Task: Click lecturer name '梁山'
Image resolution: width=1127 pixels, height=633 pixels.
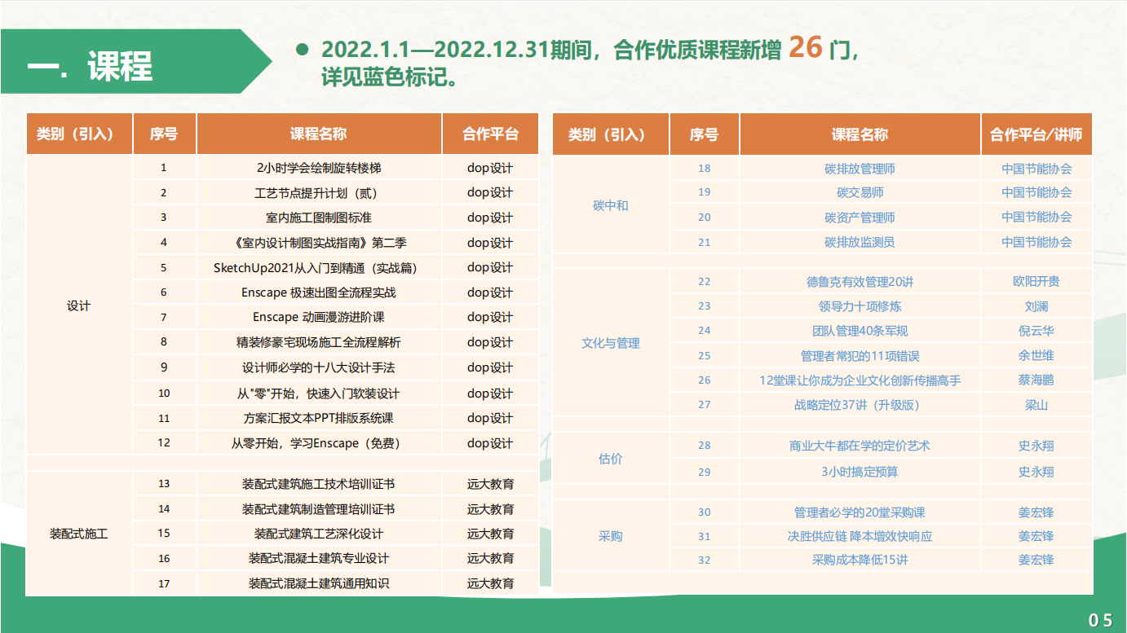Action: [1036, 405]
